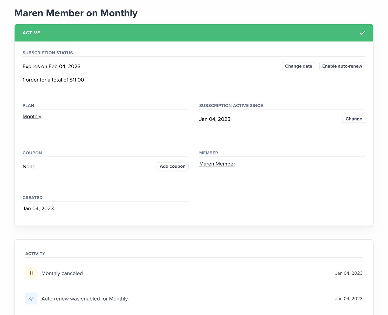Click the Created date value

(38, 208)
